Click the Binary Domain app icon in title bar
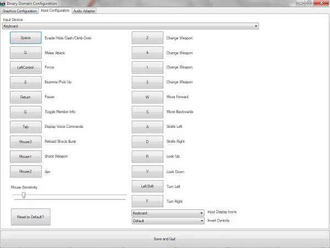Screen dimensions: 330x248 point(3,3)
